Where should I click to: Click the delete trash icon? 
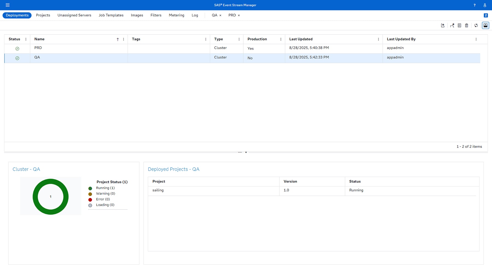[467, 25]
